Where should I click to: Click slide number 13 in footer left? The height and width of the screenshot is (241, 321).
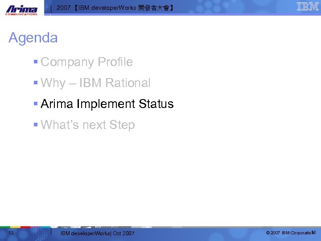11,233
